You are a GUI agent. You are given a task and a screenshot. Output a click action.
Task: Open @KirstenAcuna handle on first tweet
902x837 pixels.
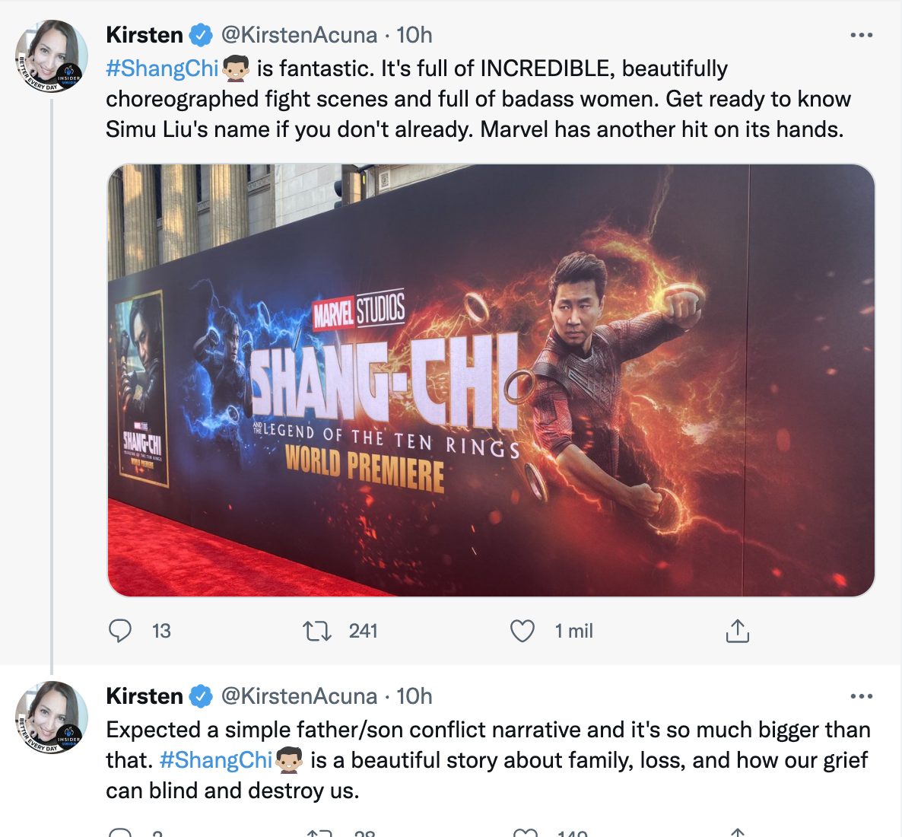pos(299,35)
